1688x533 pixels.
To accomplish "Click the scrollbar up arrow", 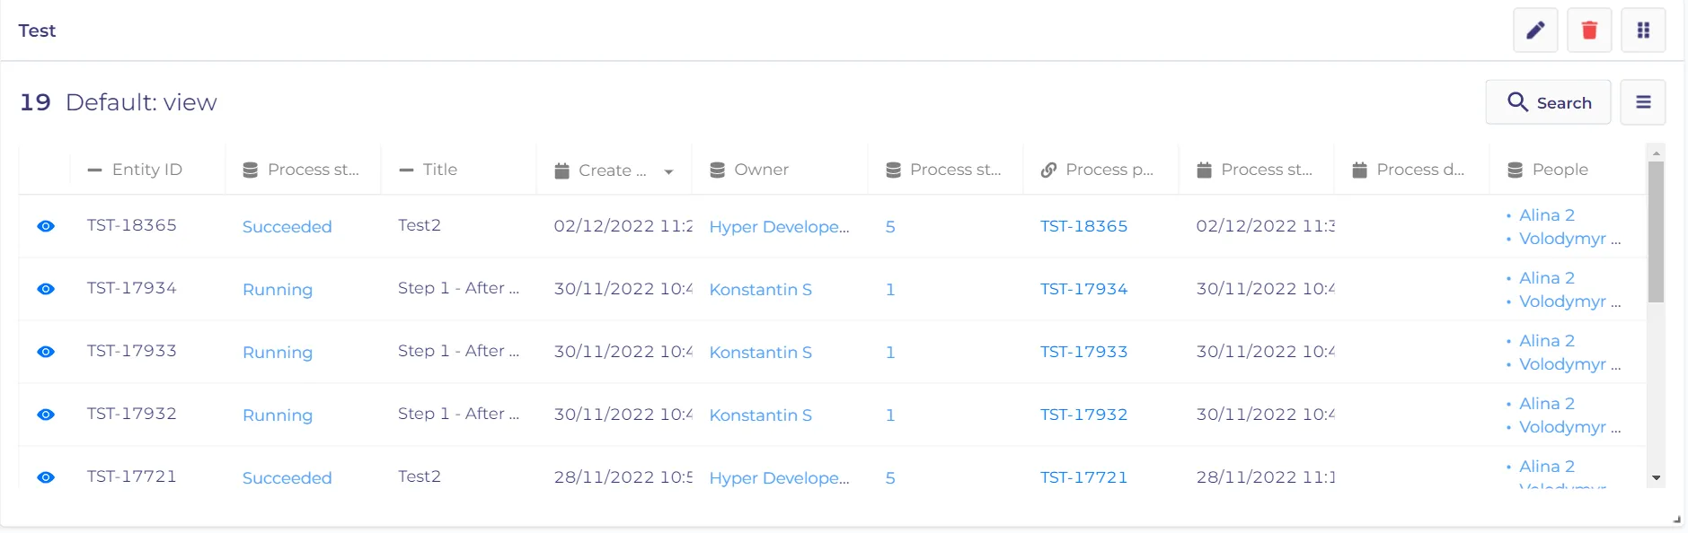I will pos(1656,153).
